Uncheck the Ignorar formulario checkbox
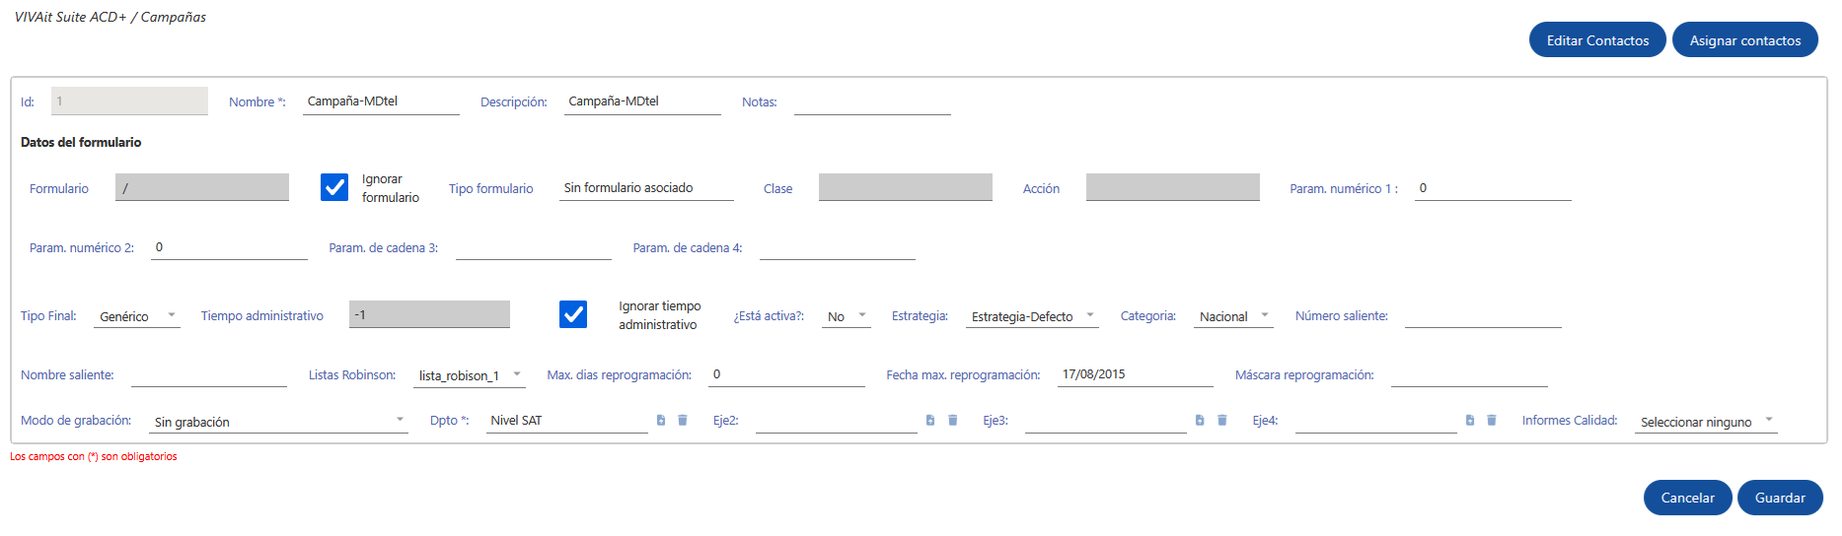The height and width of the screenshot is (536, 1842). point(334,187)
